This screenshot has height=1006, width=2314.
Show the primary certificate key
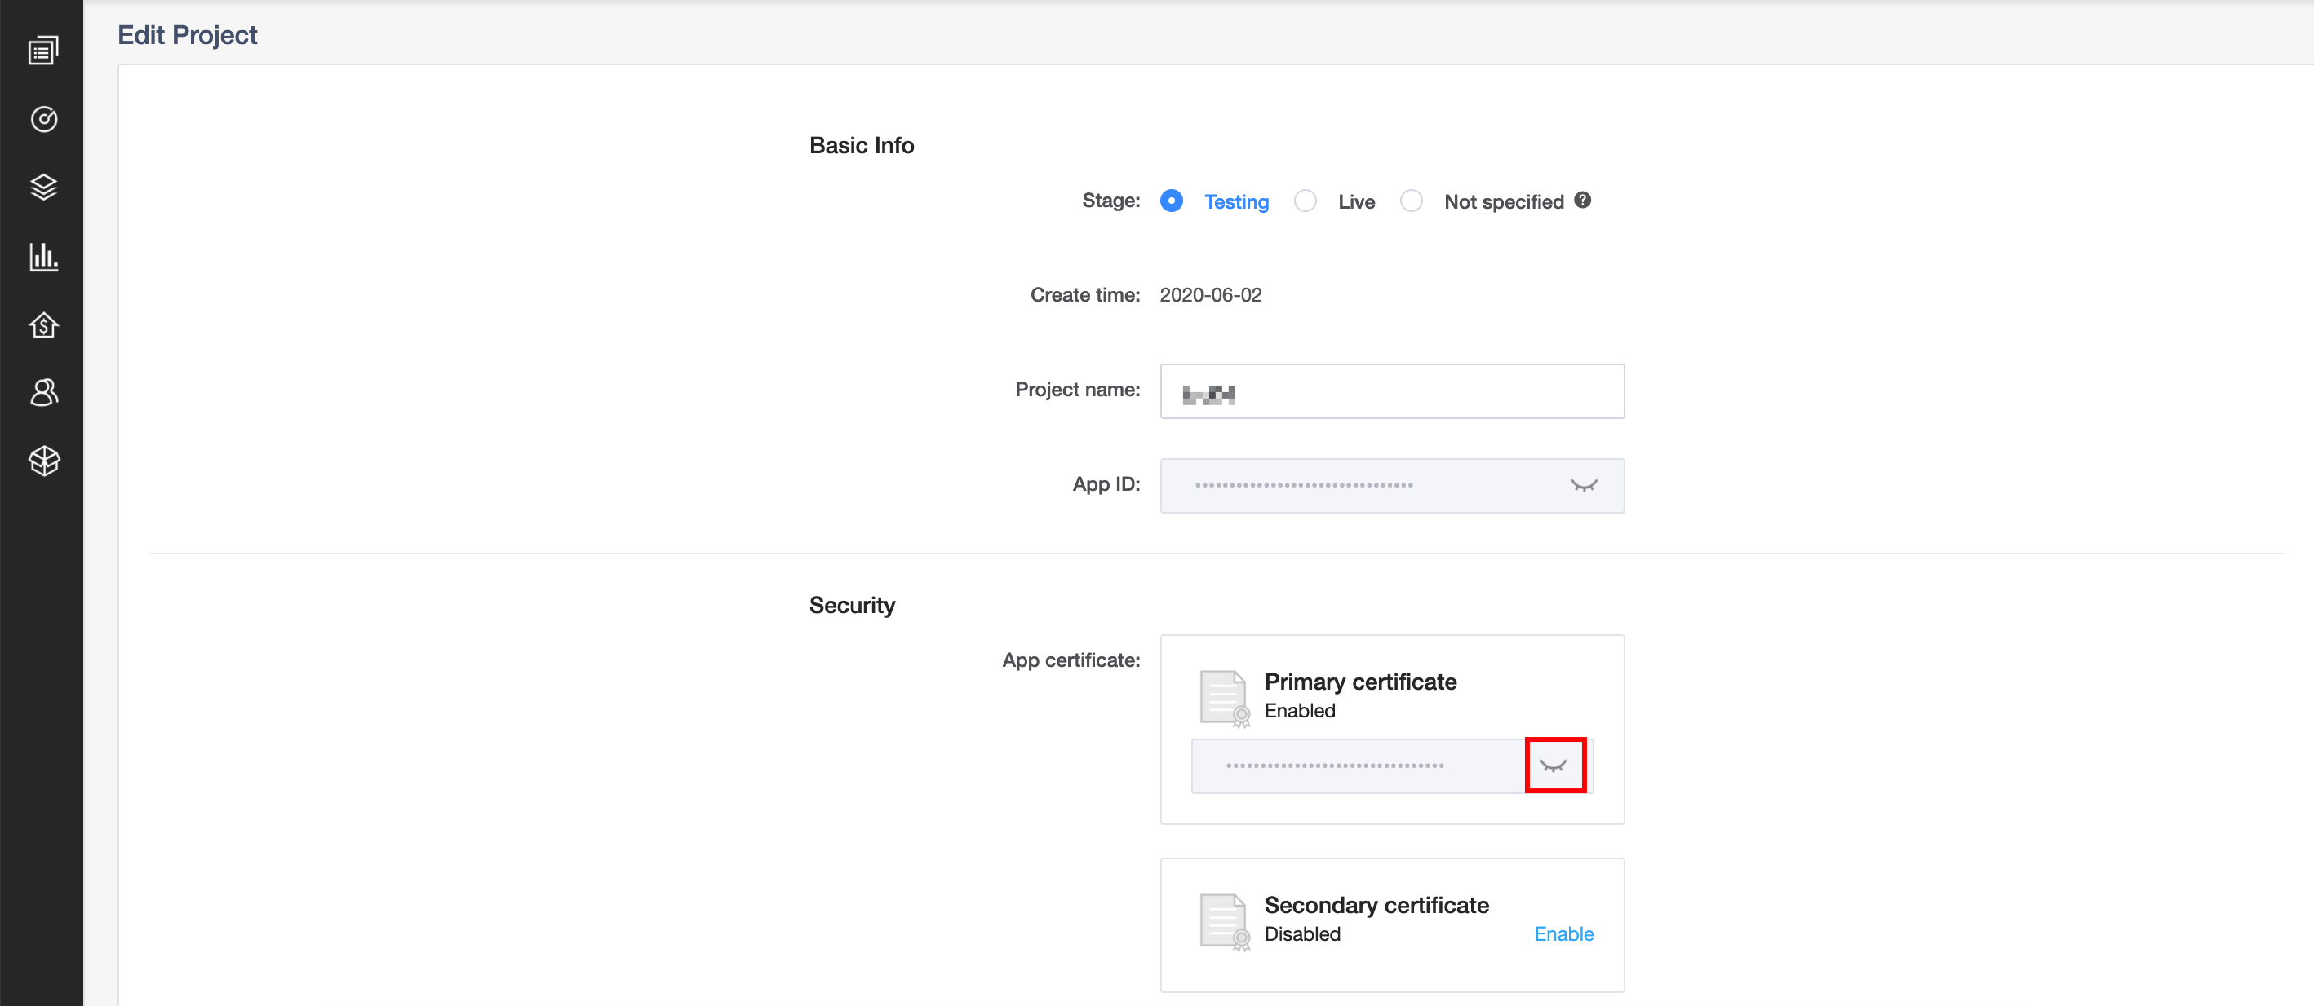(1554, 766)
